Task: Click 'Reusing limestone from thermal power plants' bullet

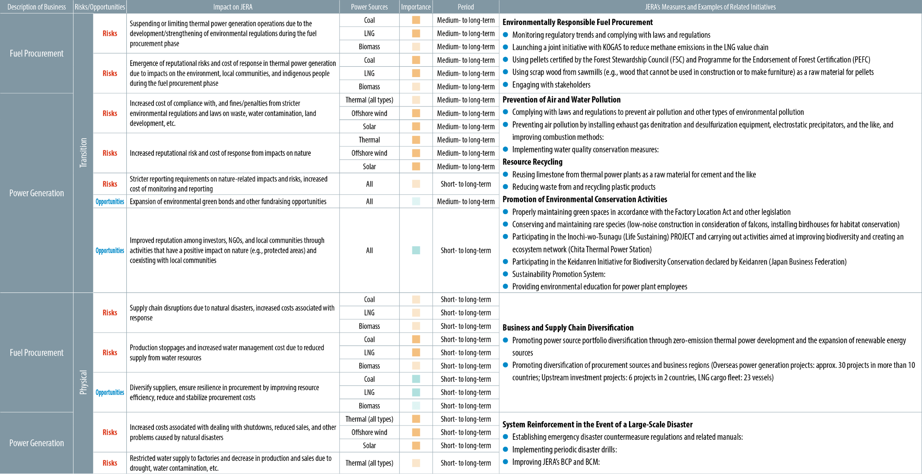Action: point(634,174)
